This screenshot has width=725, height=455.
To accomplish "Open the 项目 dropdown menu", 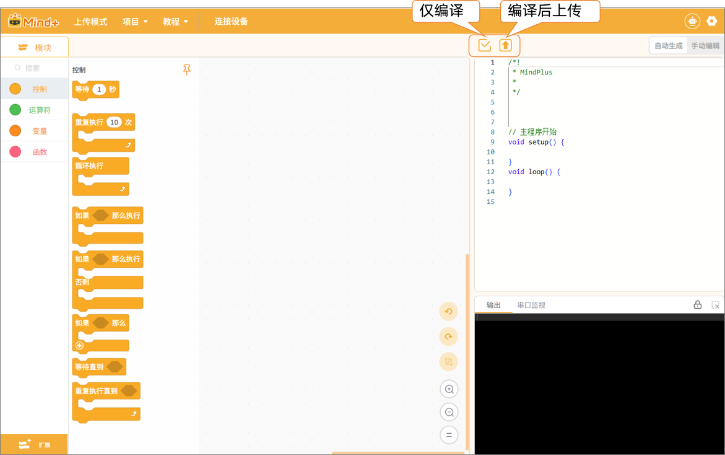I will click(x=135, y=22).
